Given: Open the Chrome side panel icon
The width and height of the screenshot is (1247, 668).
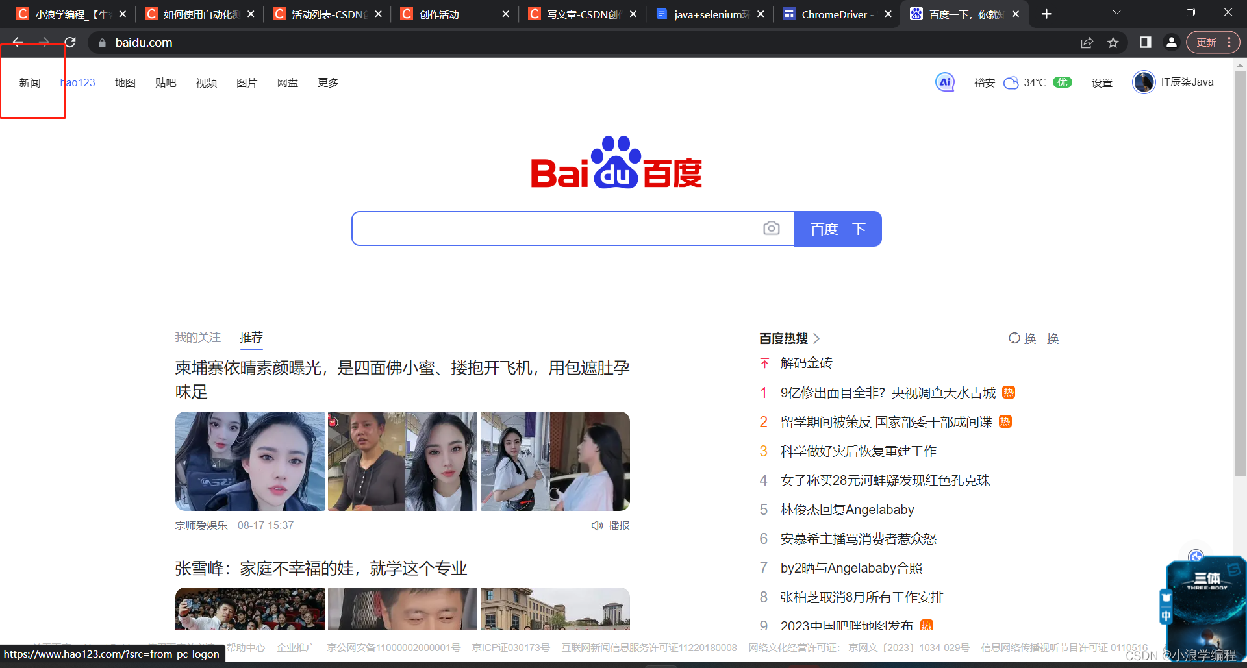Looking at the screenshot, I should 1145,42.
